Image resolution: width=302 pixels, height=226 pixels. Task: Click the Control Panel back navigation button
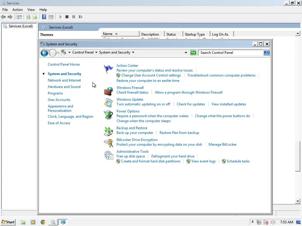pos(44,53)
